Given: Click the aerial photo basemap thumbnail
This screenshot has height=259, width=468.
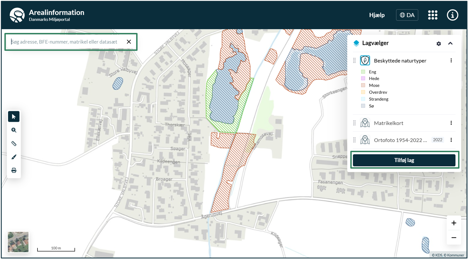Looking at the screenshot, I should click(18, 242).
